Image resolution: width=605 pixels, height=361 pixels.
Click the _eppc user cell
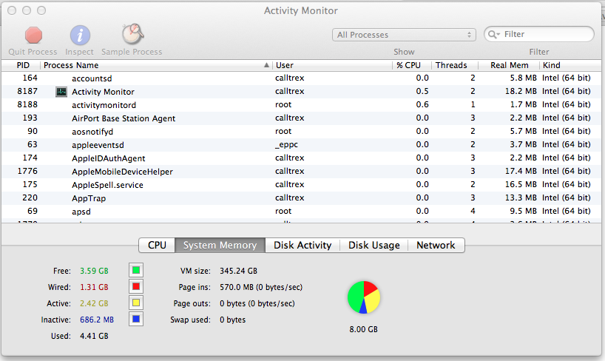coord(286,145)
